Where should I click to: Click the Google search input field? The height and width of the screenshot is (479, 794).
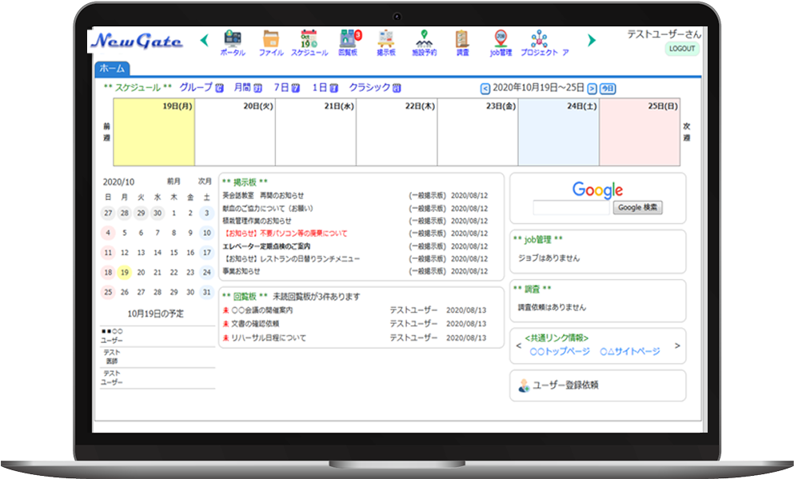click(x=571, y=208)
